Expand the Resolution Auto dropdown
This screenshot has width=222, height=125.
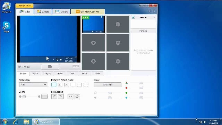33,85
